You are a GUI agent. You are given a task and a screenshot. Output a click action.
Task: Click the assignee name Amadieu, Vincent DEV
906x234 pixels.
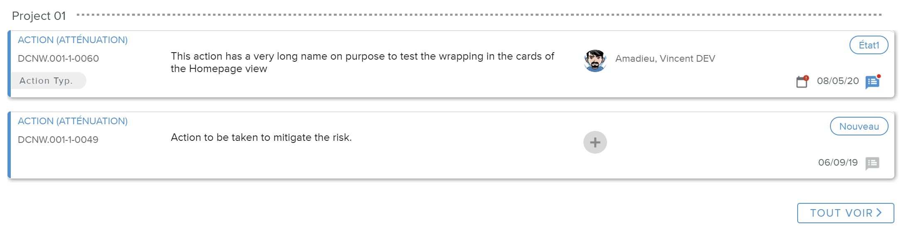665,59
